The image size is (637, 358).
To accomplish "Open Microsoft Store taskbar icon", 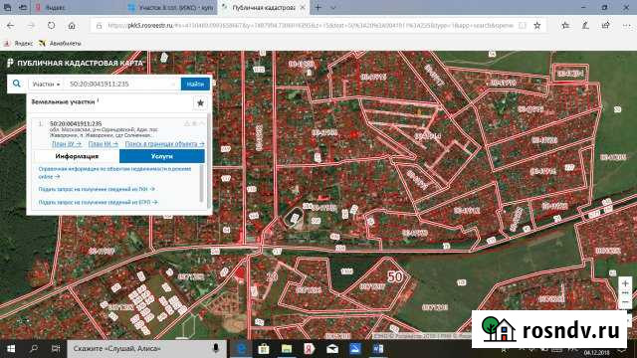I will (x=264, y=349).
